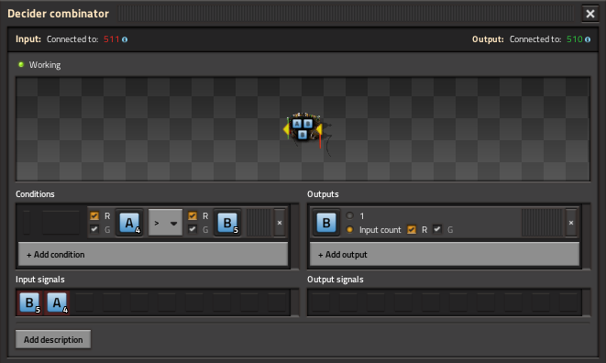Toggle red wire checkbox for second signal B

coord(193,215)
